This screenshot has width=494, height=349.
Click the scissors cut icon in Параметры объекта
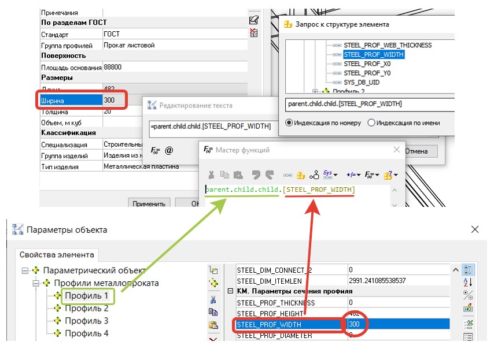pyautogui.click(x=213, y=299)
